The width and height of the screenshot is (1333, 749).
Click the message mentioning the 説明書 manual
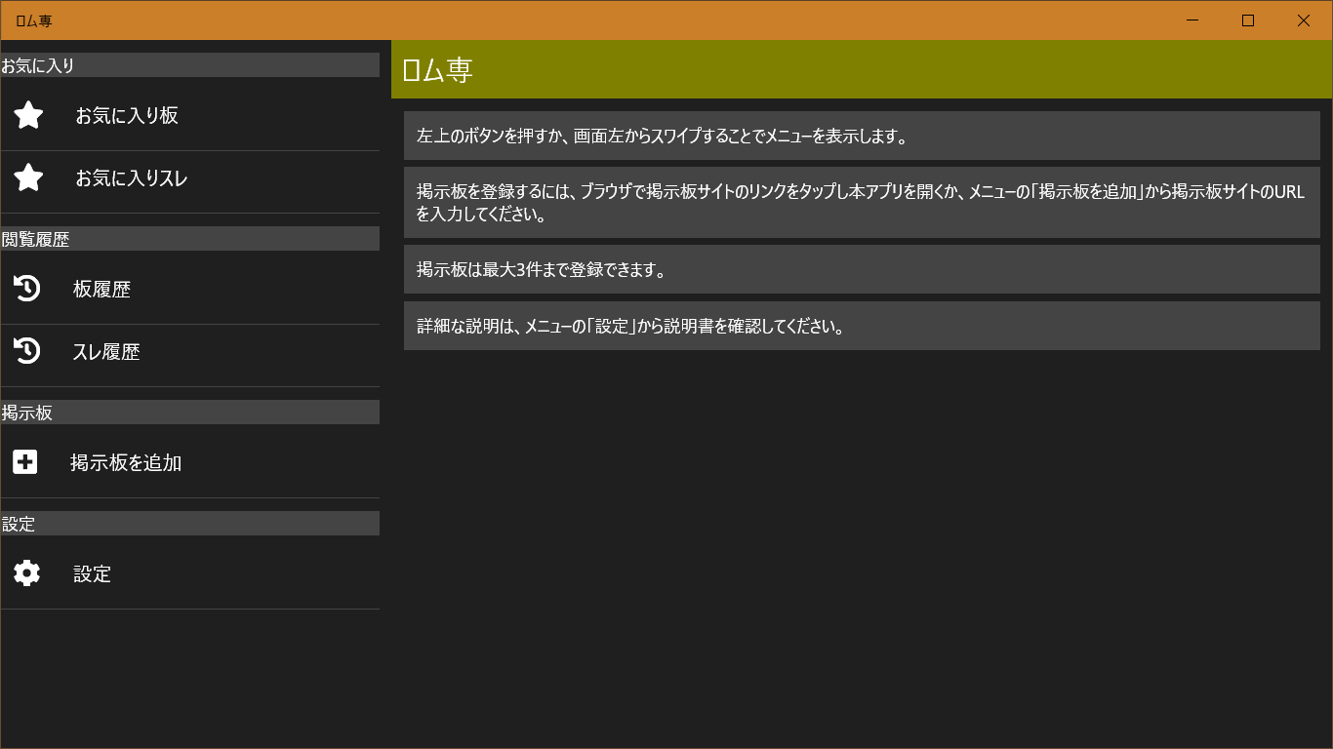(x=861, y=325)
